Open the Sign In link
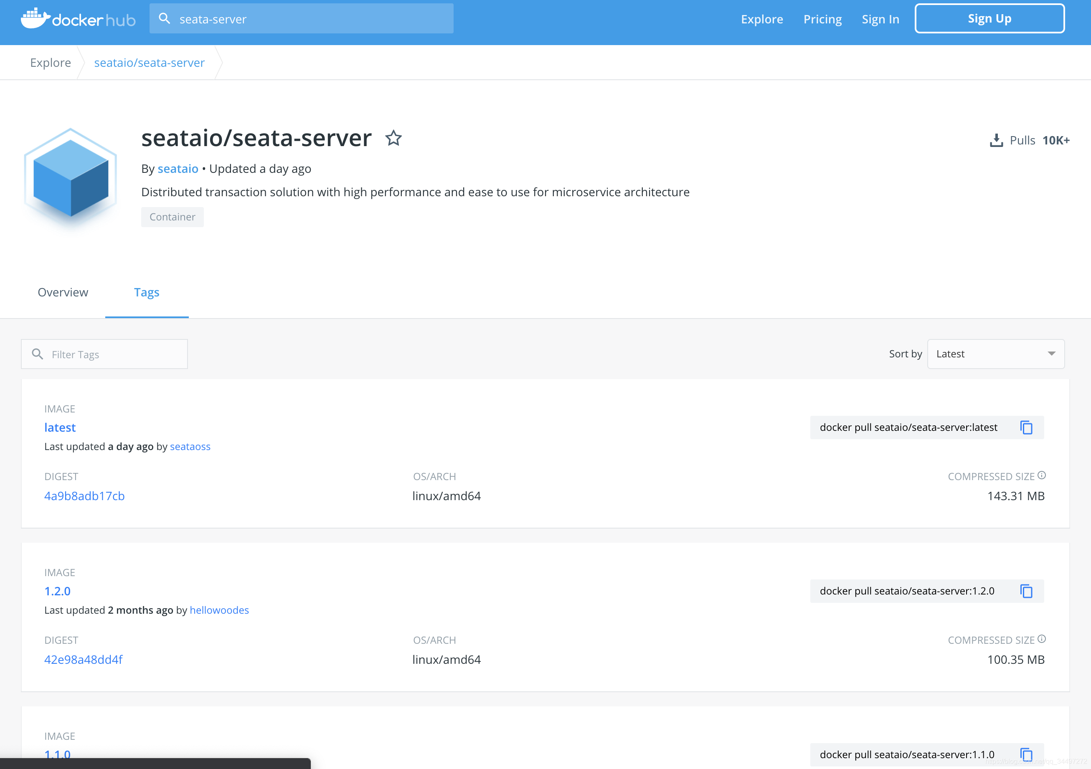The height and width of the screenshot is (769, 1091). click(x=880, y=19)
